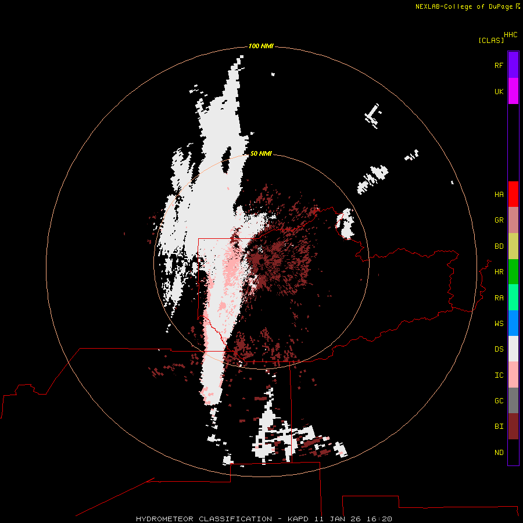Viewport: 523px width, 523px height.
Task: Click the UK magenta color swatch
Action: [513, 91]
